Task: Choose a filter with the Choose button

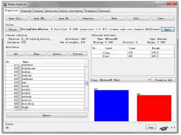Action: [x=13, y=29]
